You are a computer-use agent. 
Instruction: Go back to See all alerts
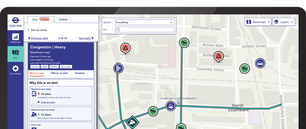pos(37,30)
